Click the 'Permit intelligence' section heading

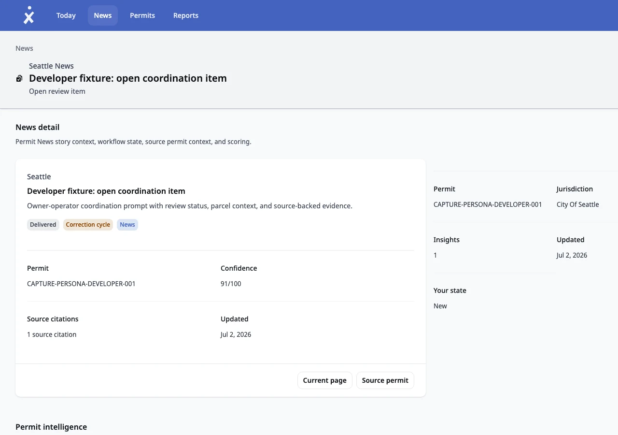point(51,427)
